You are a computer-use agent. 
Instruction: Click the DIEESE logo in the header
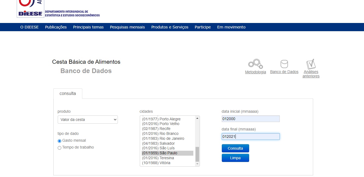tap(31, 9)
